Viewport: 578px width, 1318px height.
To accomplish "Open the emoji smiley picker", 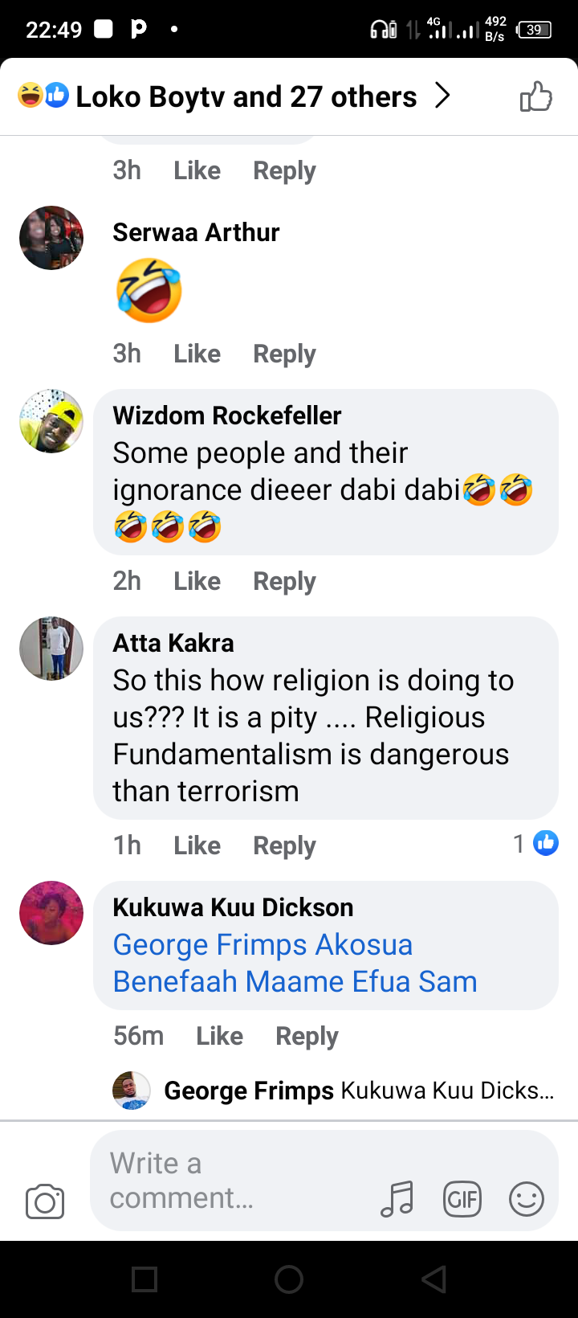I will (x=527, y=1200).
